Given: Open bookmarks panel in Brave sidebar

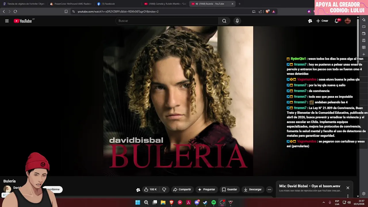Looking at the screenshot, I should [364, 40].
